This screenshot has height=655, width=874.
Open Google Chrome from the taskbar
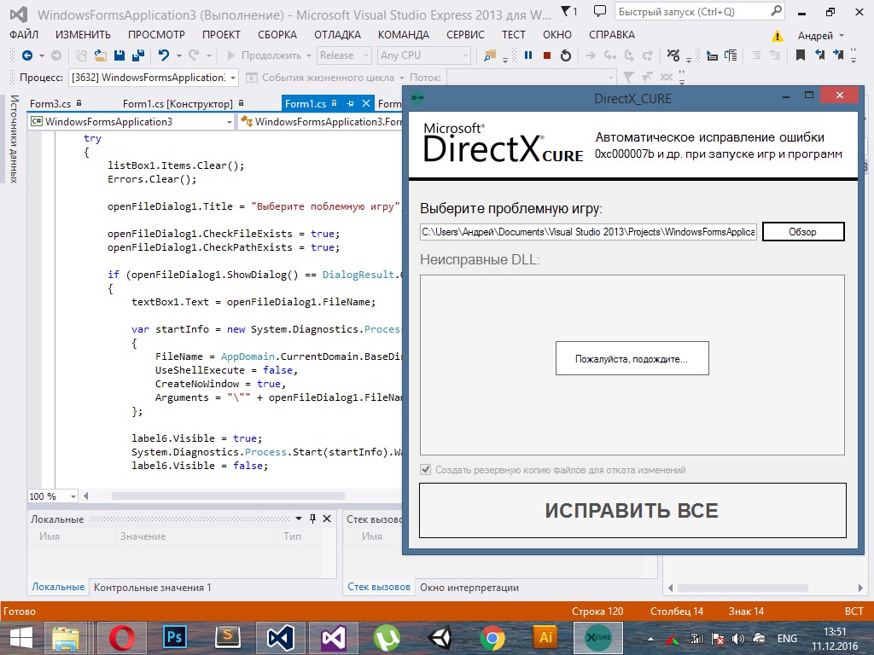point(492,638)
